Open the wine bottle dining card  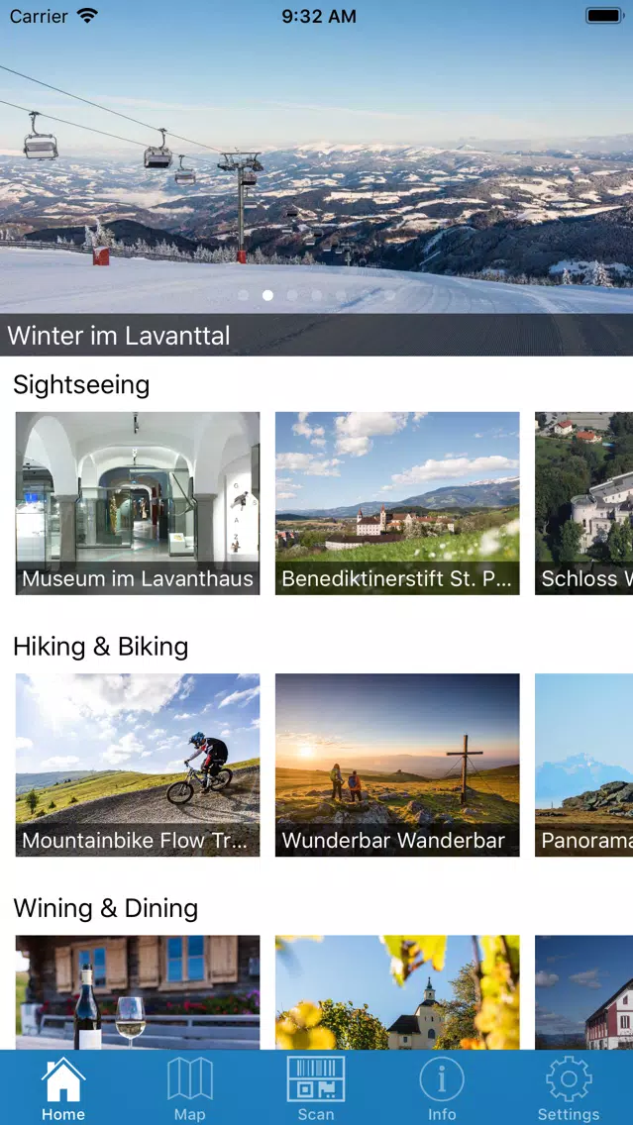[x=138, y=992]
